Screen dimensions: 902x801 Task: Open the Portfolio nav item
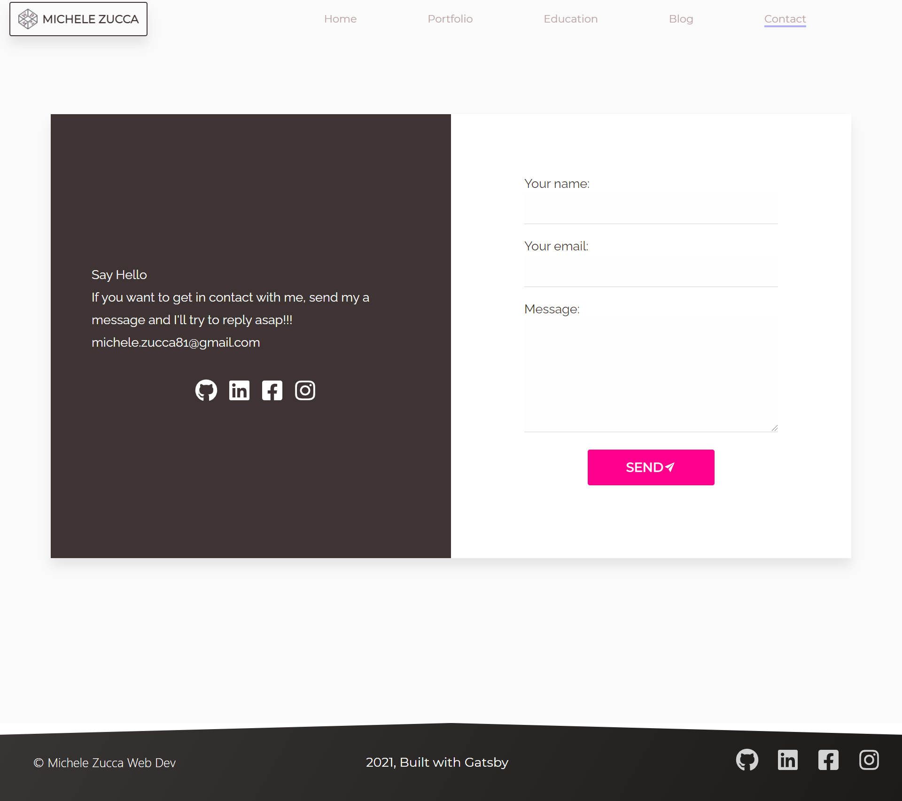pyautogui.click(x=450, y=19)
